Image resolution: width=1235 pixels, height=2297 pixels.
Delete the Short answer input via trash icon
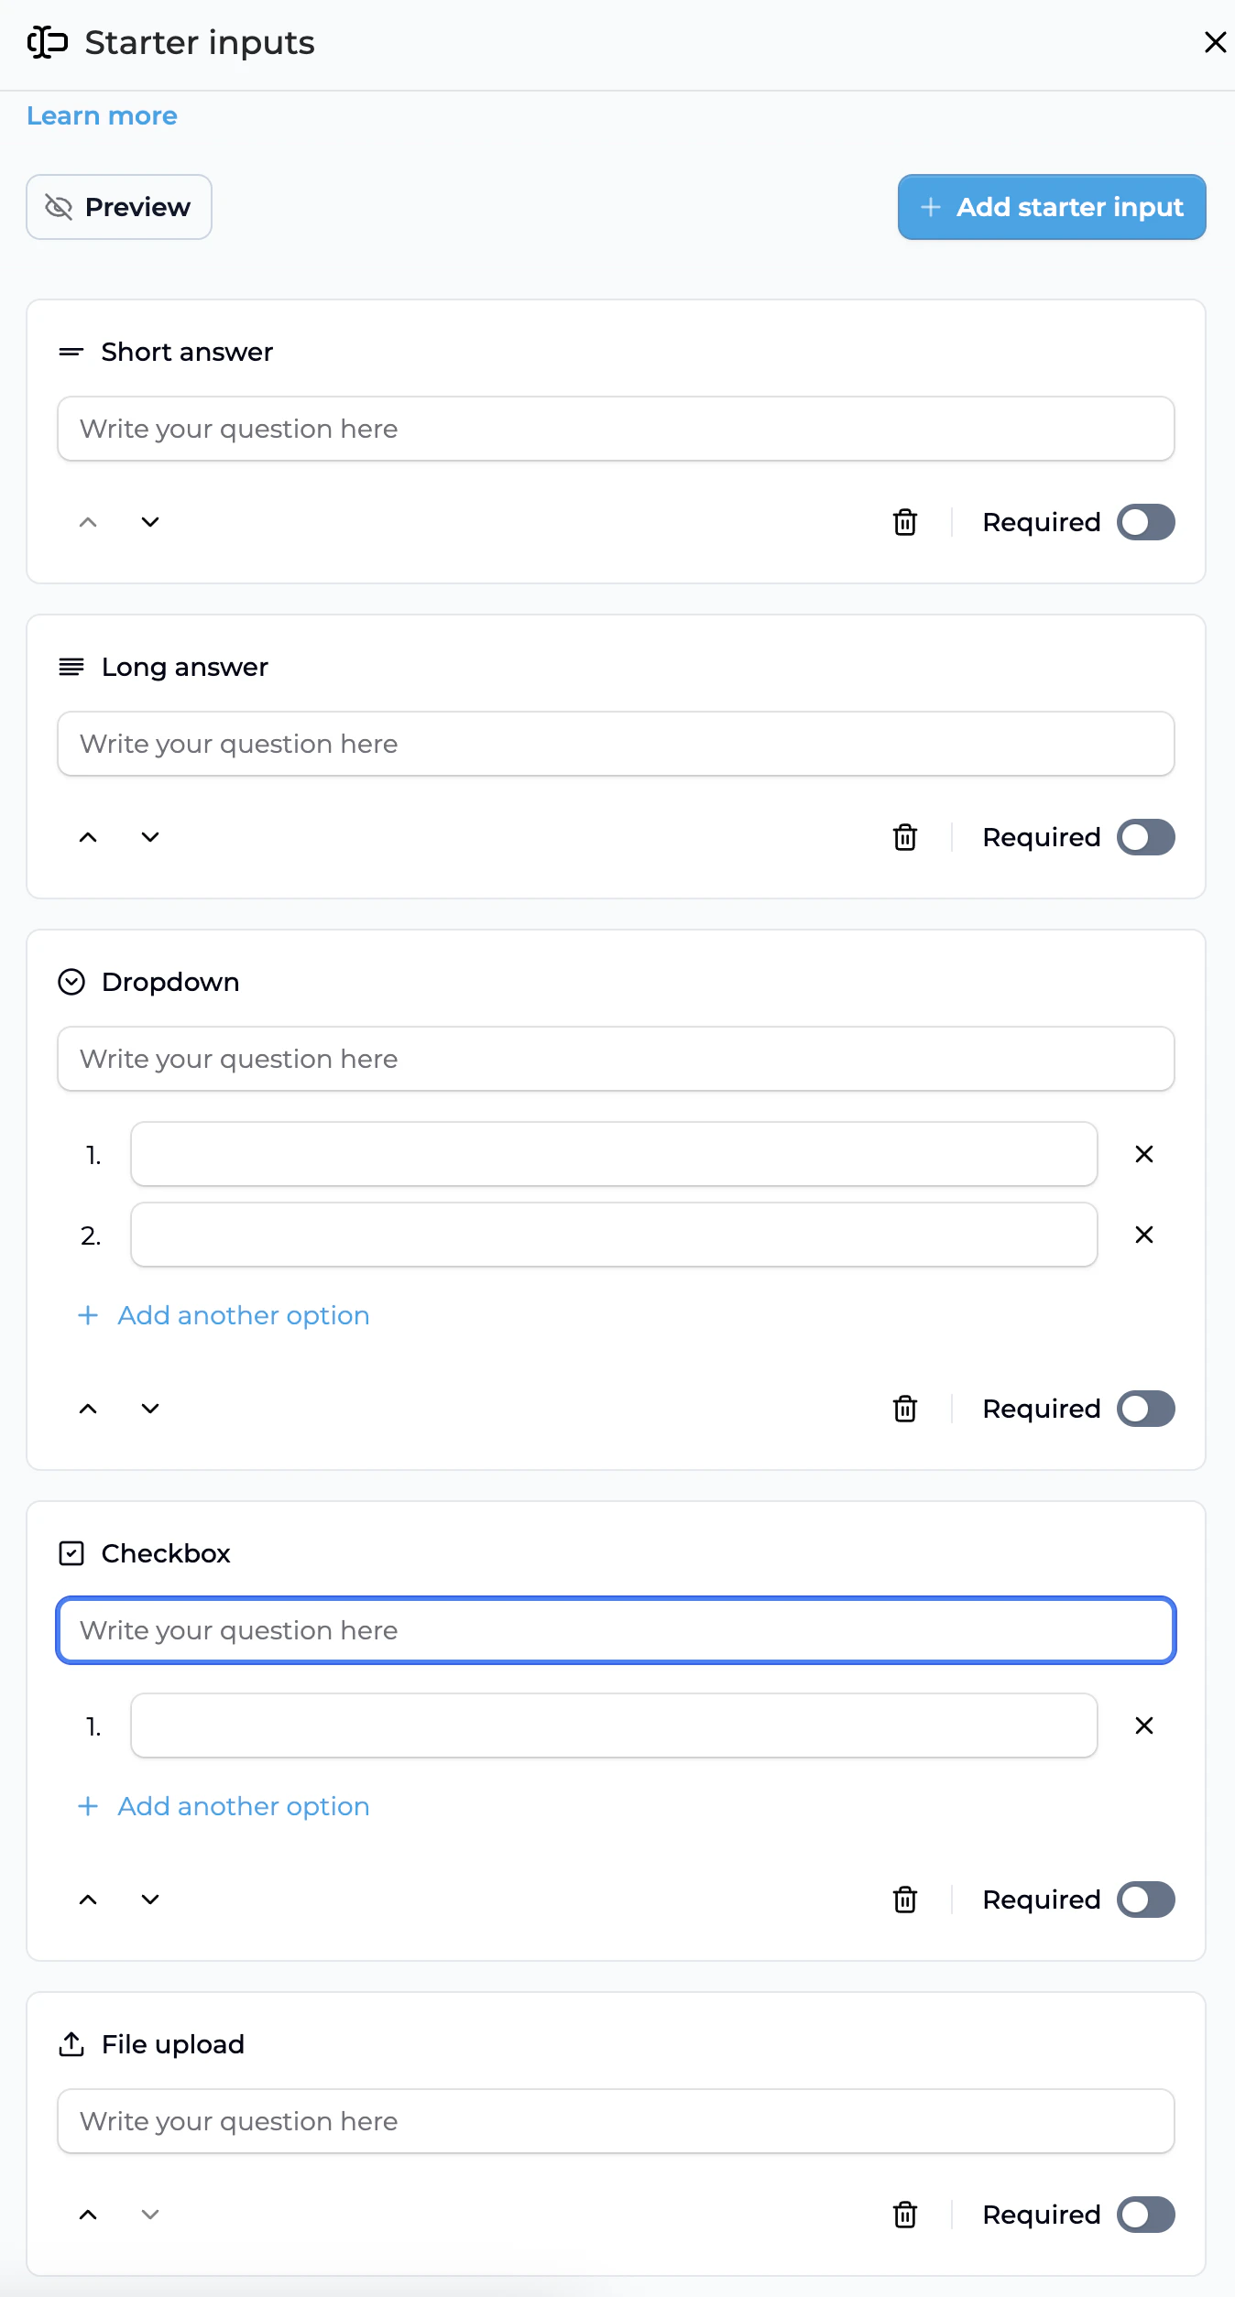(x=904, y=522)
